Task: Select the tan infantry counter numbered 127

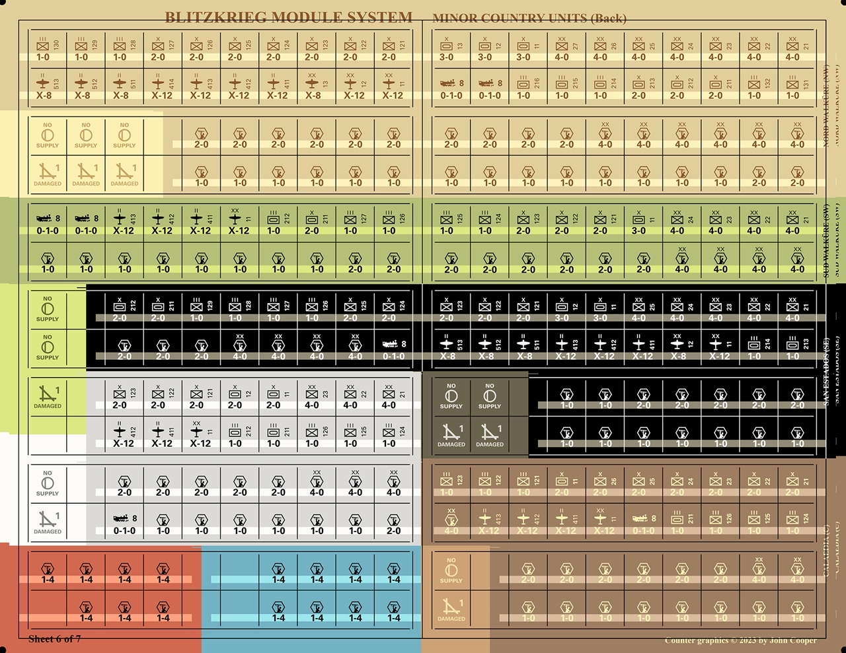Action: 163,50
